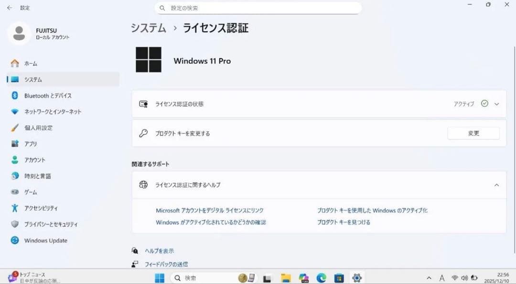516x284 pixels.
Task: Click the 設定の検索 search field
Action: [x=258, y=8]
